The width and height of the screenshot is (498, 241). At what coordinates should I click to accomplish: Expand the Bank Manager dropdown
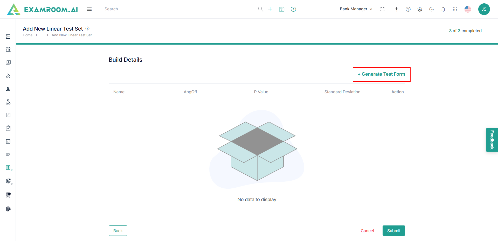tap(356, 9)
